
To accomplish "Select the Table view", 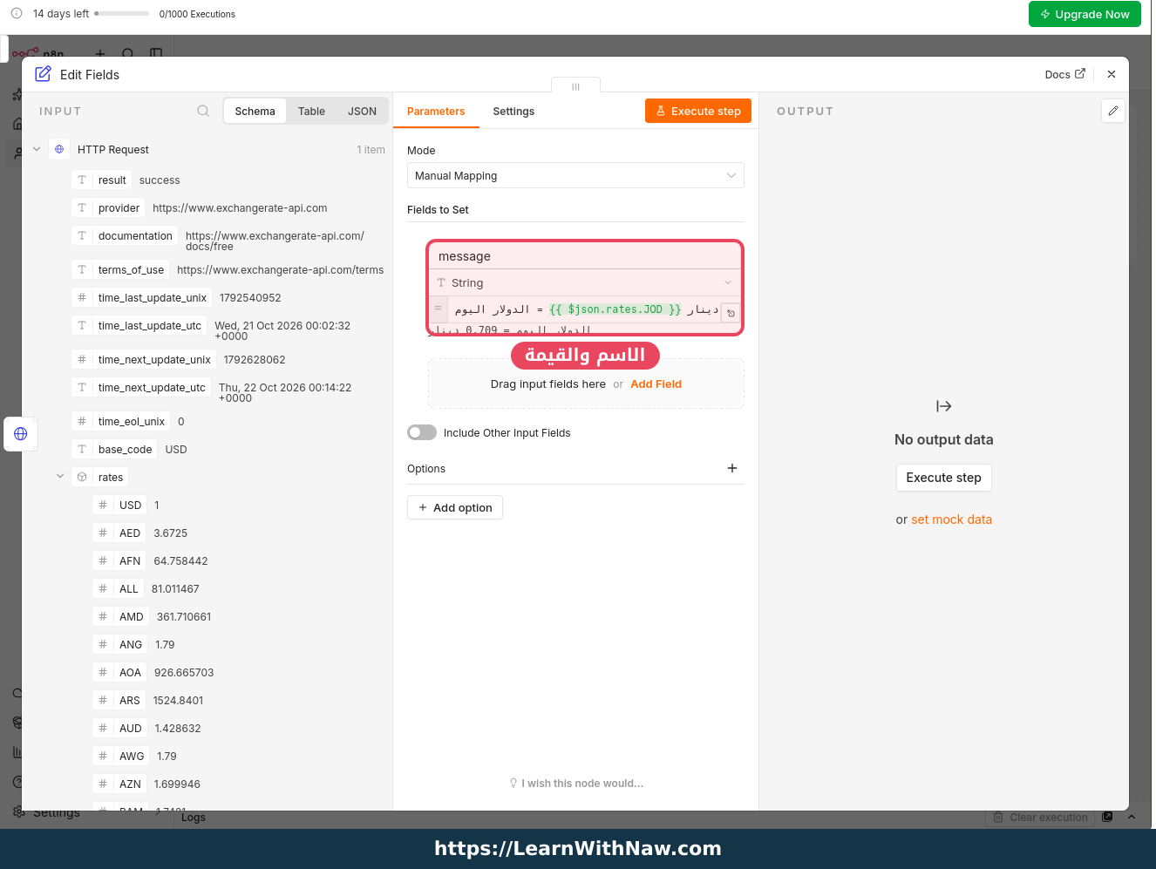I will [311, 111].
